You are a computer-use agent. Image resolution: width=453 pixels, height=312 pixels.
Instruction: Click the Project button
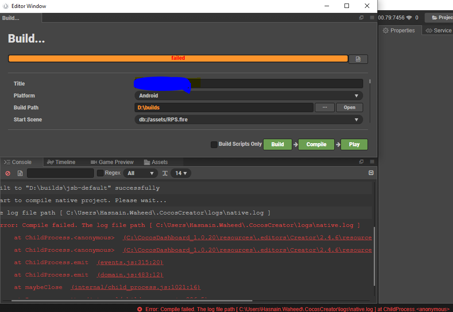[439, 18]
